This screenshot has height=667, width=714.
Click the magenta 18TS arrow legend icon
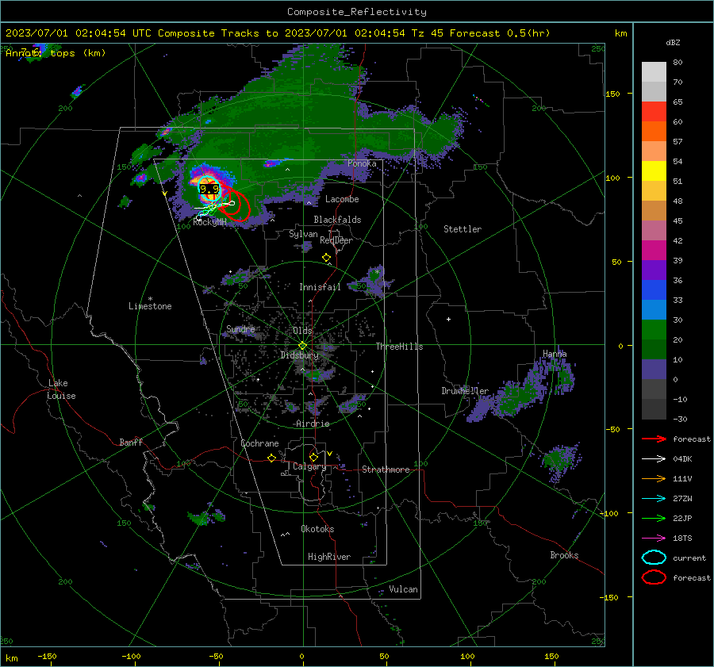[x=654, y=539]
